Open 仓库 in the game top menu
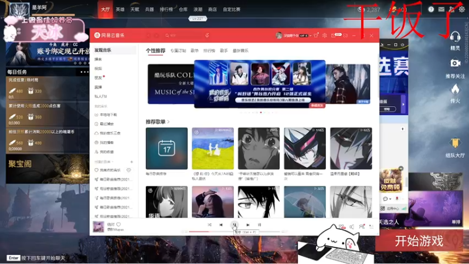469x264 pixels. (183, 9)
